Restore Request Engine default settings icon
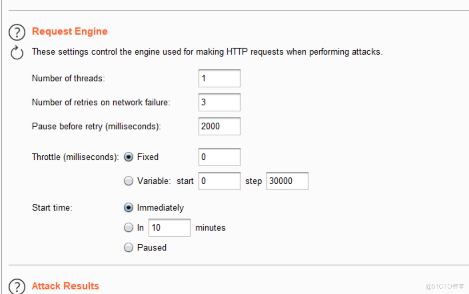This screenshot has height=294, width=469. tap(17, 53)
